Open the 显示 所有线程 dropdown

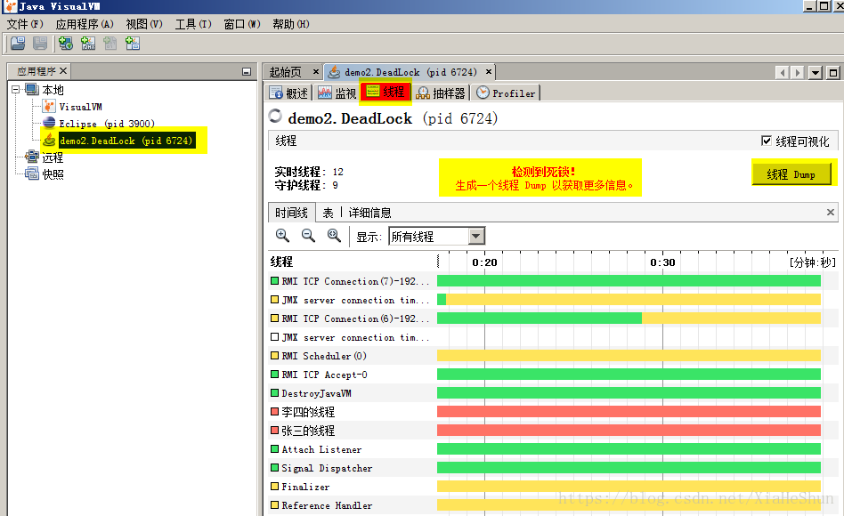[475, 236]
